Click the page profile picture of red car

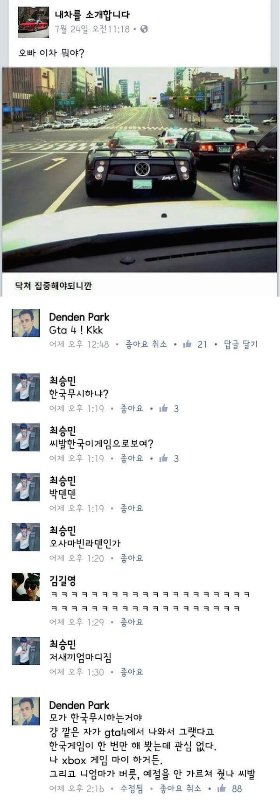[33, 22]
